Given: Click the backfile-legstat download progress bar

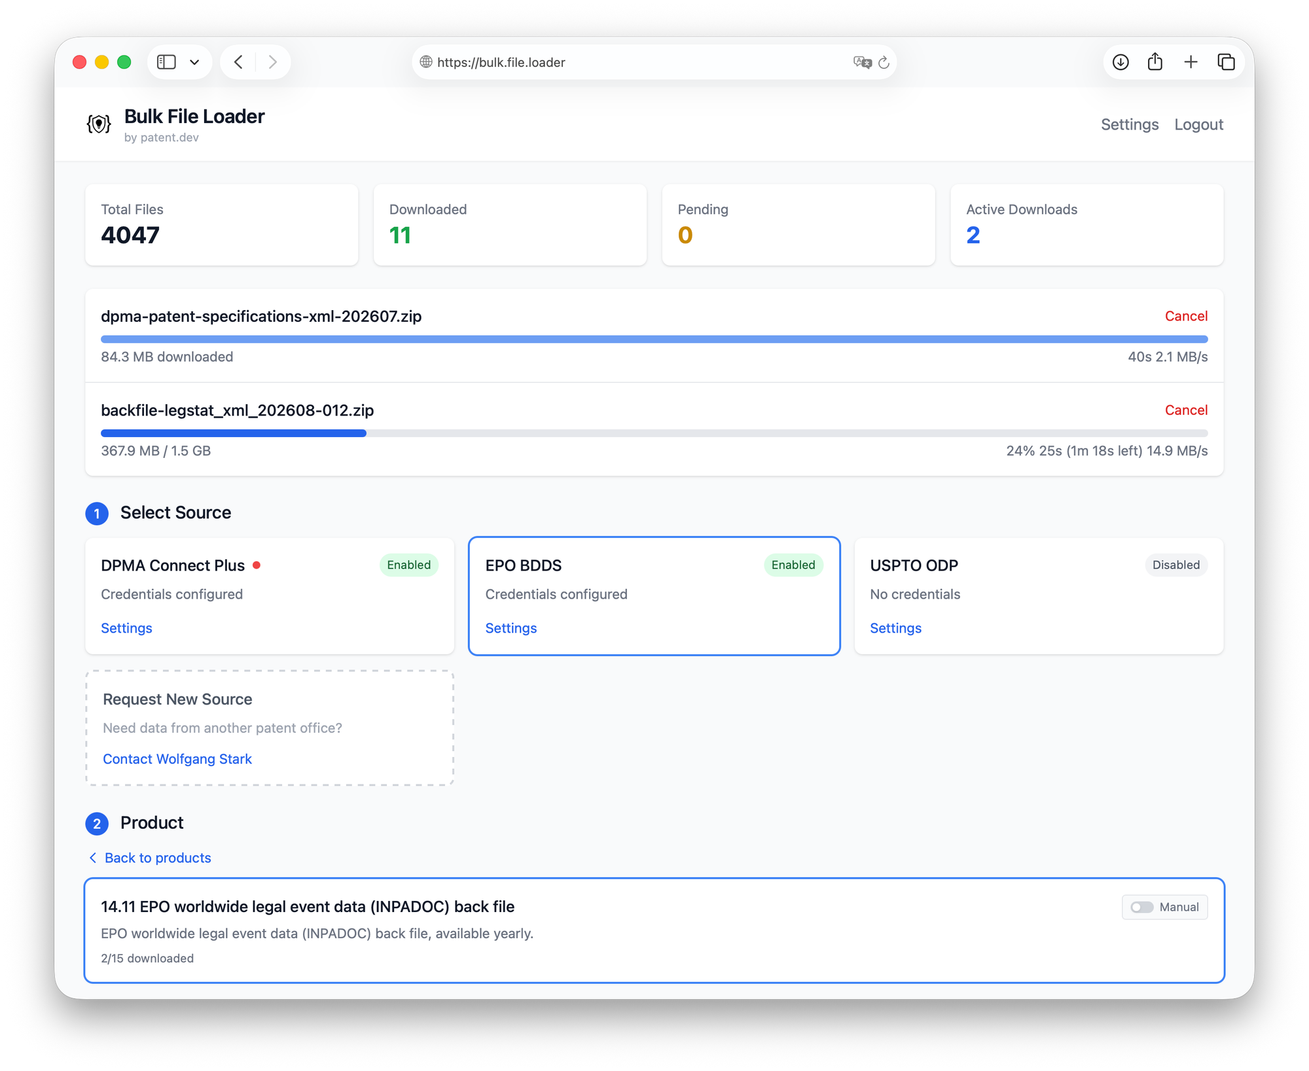Looking at the screenshot, I should 653,433.
